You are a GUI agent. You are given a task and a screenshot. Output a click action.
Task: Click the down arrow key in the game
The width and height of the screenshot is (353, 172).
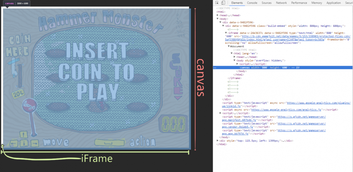coord(24,143)
